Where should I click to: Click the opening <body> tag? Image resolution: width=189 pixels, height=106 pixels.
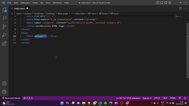coord(25,33)
